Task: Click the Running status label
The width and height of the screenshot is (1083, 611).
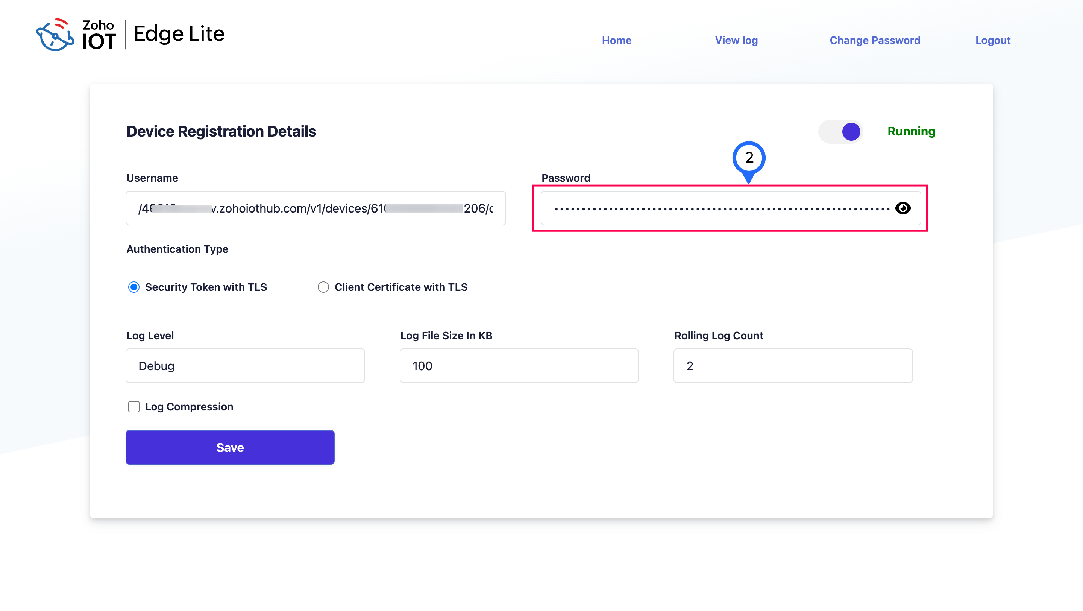Action: [911, 132]
